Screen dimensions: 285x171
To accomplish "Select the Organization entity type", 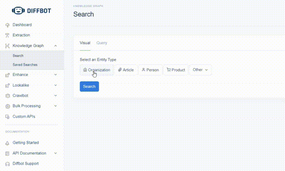I will (x=97, y=70).
